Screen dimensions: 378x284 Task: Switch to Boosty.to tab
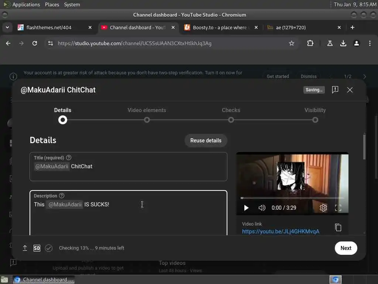(x=220, y=27)
